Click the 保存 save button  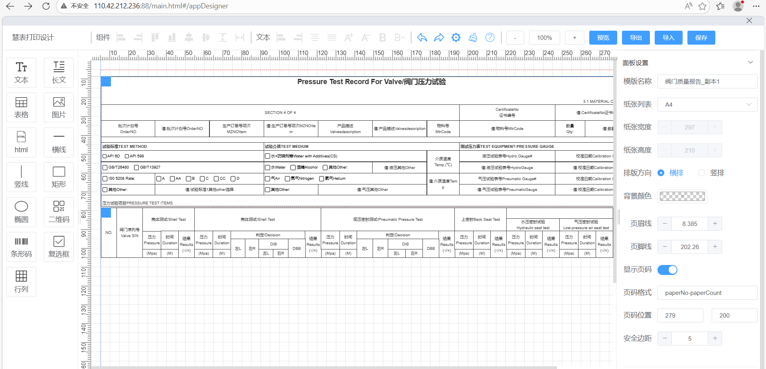pyautogui.click(x=701, y=37)
